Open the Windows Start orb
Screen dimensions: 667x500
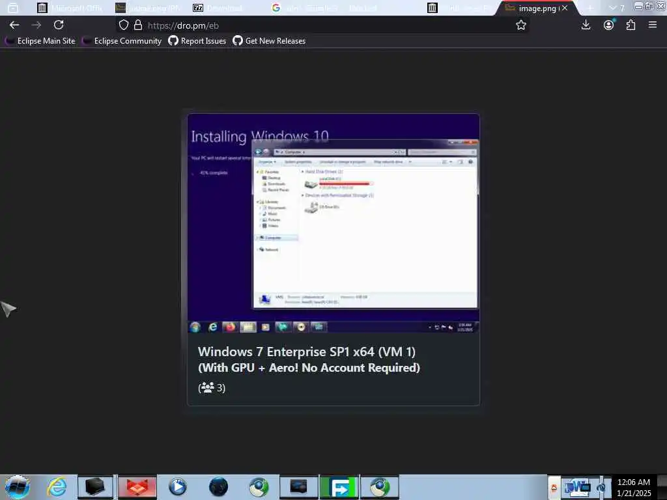coord(18,487)
